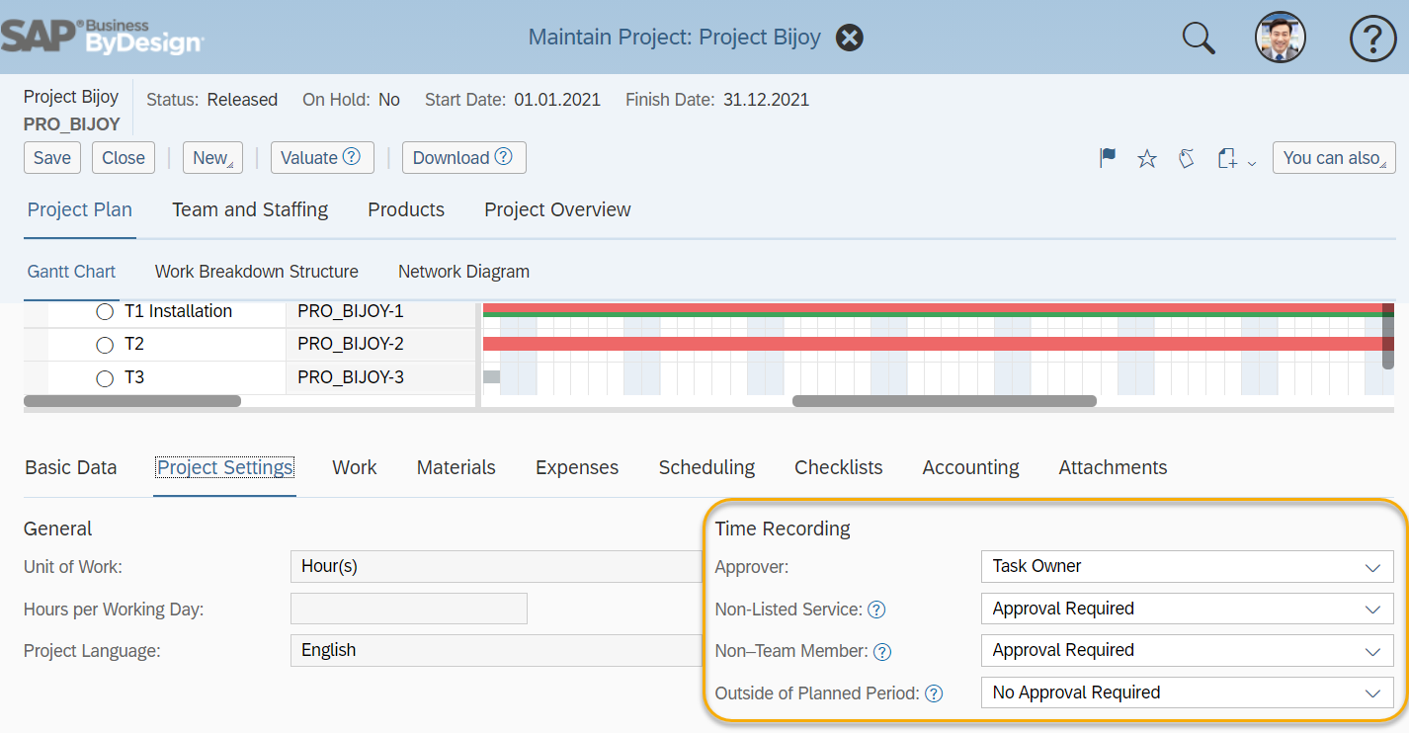Show help for Outside of Planned Period
Screen dimensions: 1409x733
pyautogui.click(x=933, y=693)
